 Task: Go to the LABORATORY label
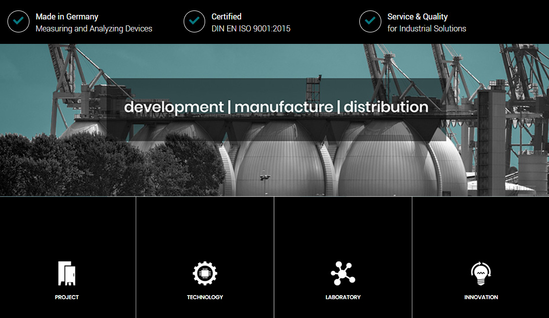(343, 297)
